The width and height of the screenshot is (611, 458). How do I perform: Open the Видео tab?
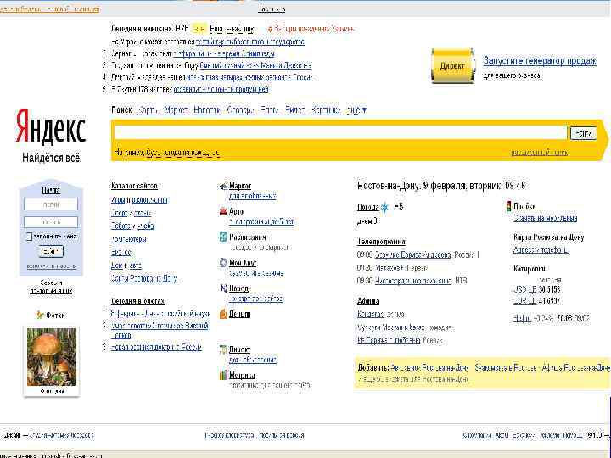point(295,110)
